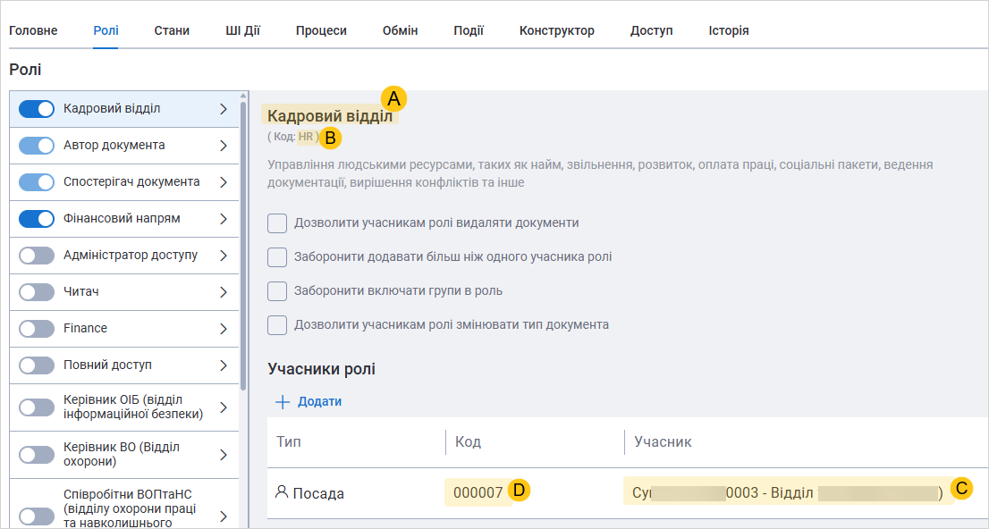Enable the Адміністратор доступу role toggle
Image resolution: width=989 pixels, height=529 pixels.
click(x=37, y=256)
